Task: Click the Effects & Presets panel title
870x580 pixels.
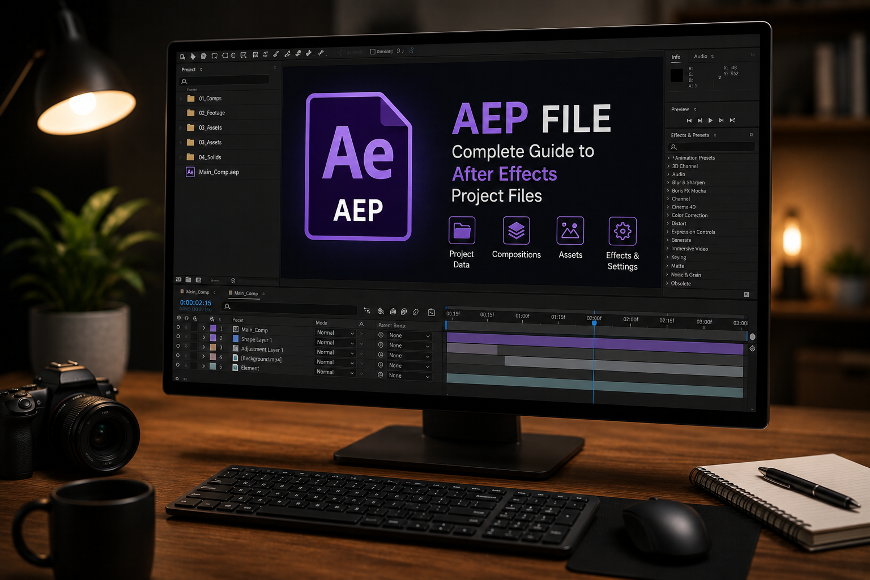Action: tap(690, 135)
